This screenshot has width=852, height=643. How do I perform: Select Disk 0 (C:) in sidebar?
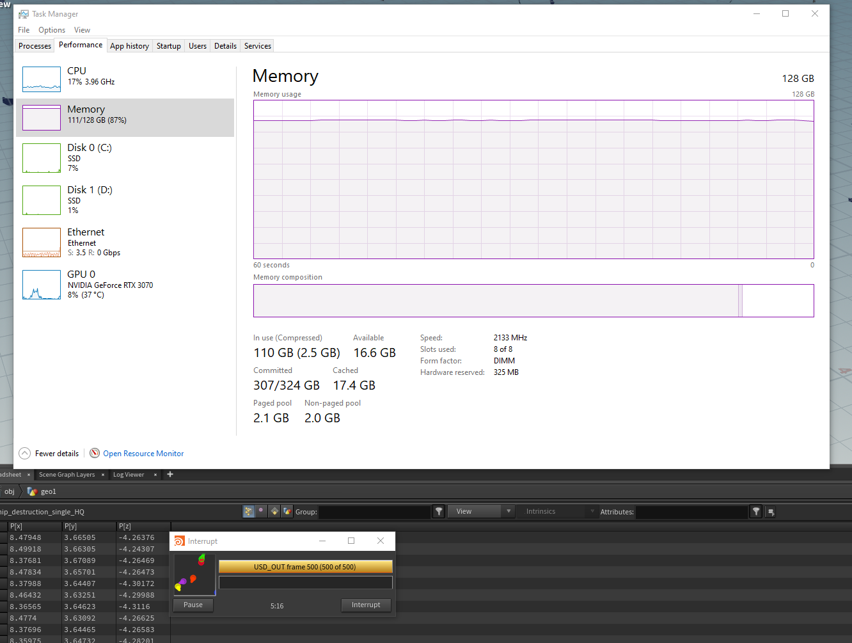click(125, 157)
